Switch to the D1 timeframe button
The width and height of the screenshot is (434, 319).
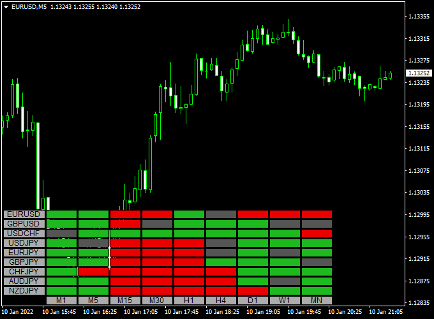[253, 300]
